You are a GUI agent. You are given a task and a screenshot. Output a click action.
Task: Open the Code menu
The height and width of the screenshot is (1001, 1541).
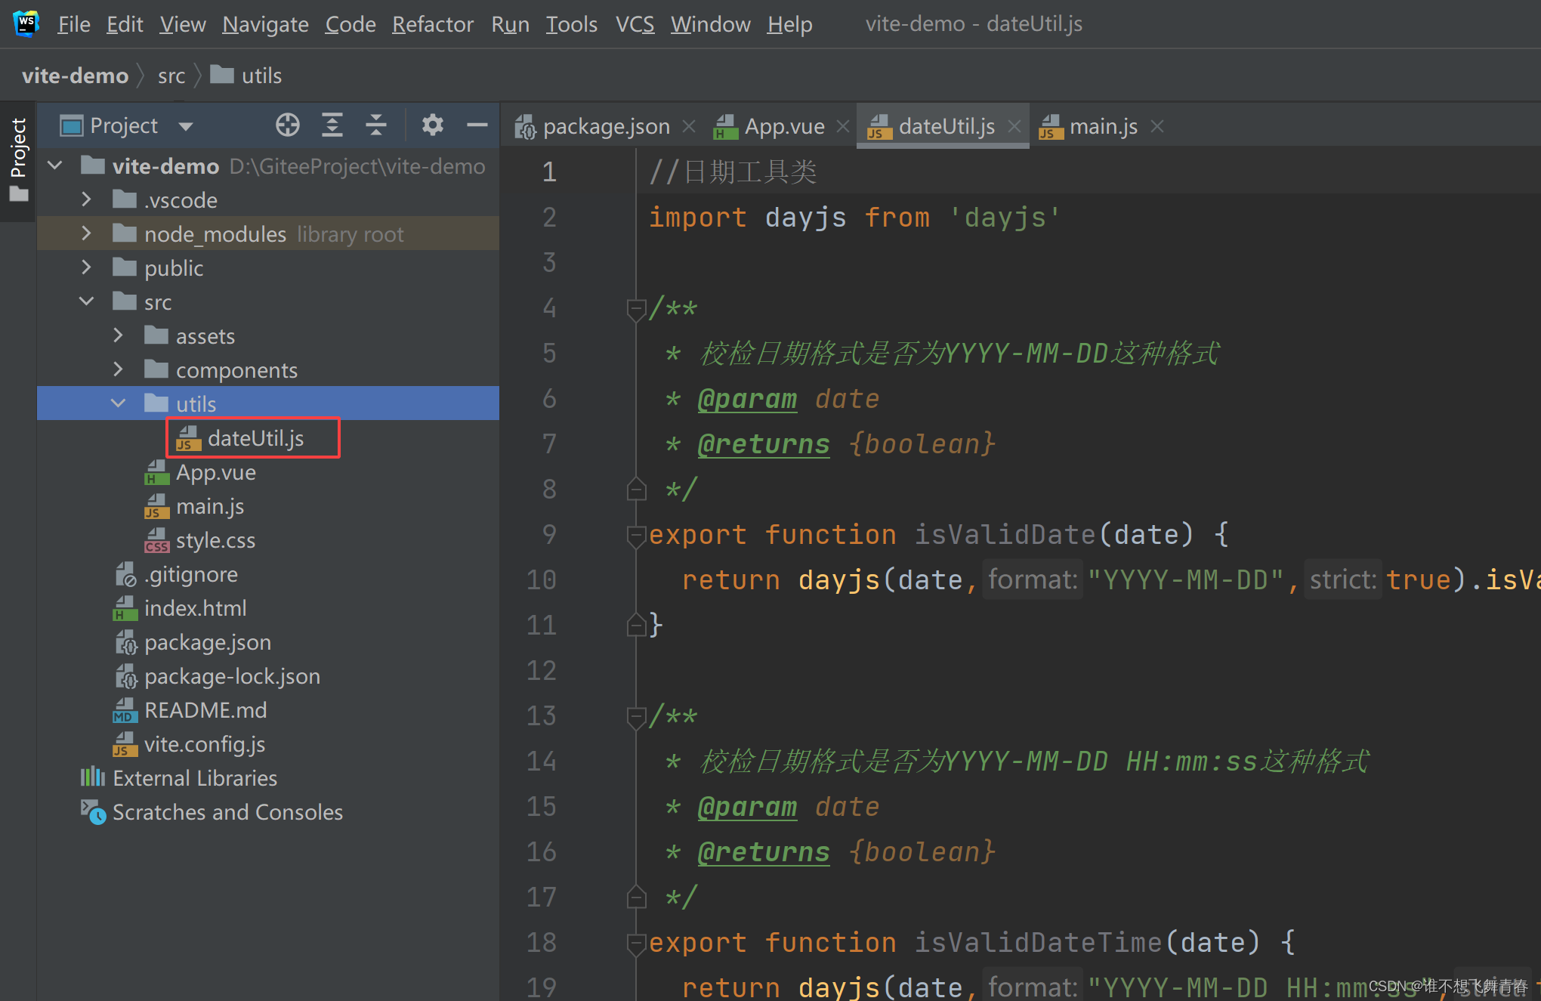click(x=351, y=24)
